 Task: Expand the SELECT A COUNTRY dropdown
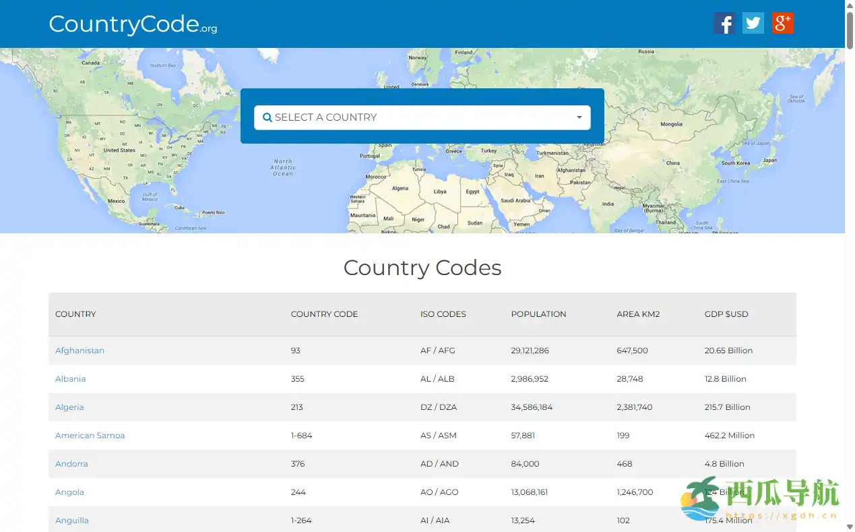422,117
